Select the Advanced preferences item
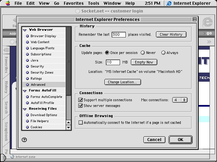217x162 pixels. pyautogui.click(x=44, y=85)
